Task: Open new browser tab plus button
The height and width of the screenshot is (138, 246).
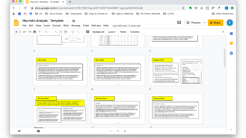Action: pos(70,2)
